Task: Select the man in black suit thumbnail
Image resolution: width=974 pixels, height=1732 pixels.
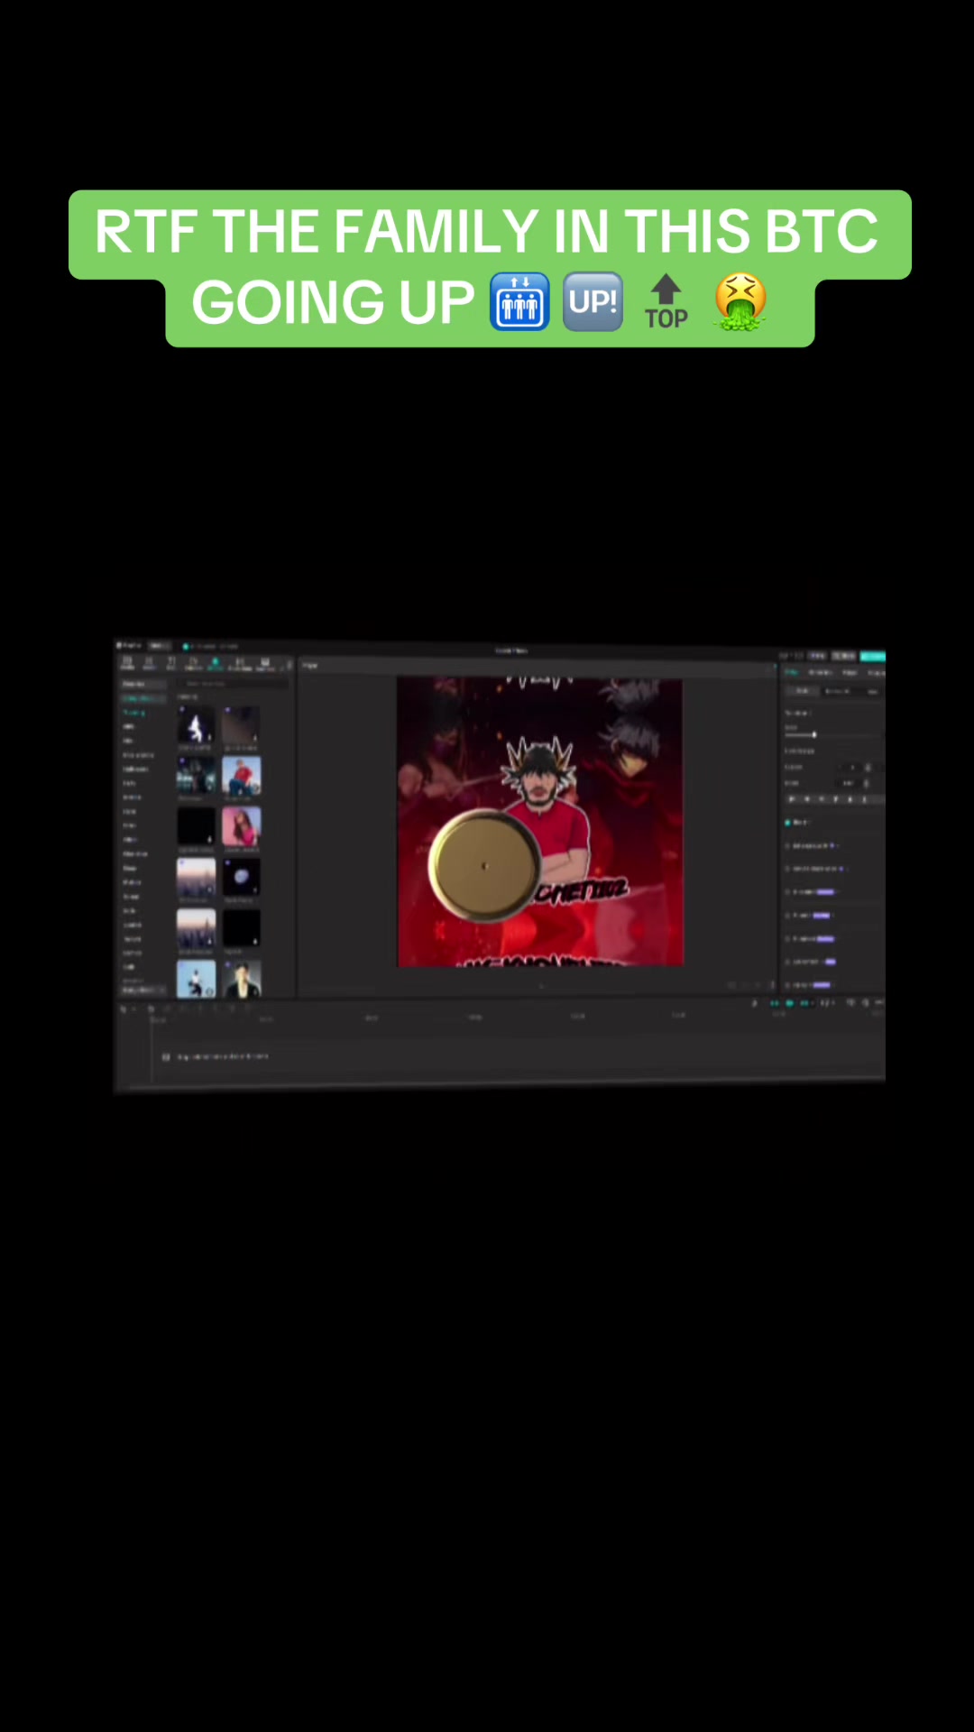Action: (x=242, y=979)
